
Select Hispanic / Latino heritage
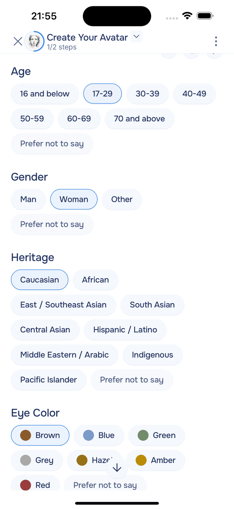[125, 330]
